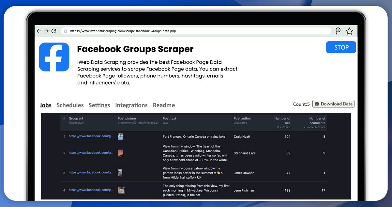Click the Download Data button
392x207 pixels.
coord(333,104)
